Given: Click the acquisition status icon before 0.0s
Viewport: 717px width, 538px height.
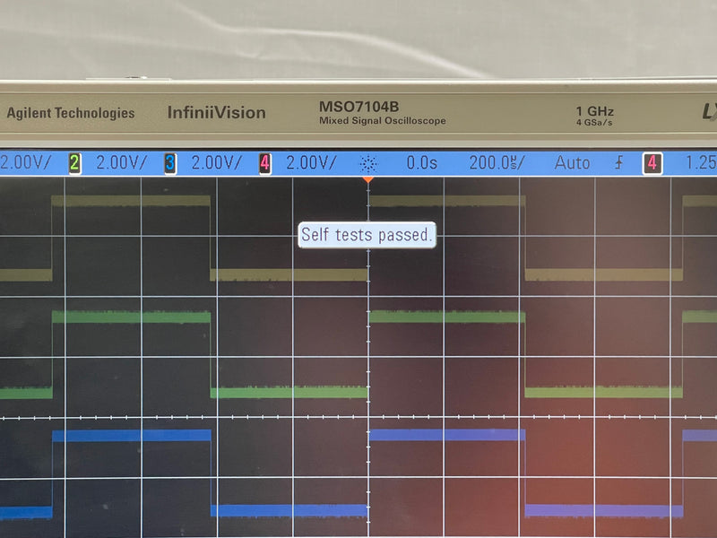Looking at the screenshot, I should 367,163.
